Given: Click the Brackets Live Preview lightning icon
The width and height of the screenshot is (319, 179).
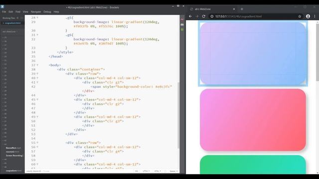Looking at the screenshot, I should point(182,20).
